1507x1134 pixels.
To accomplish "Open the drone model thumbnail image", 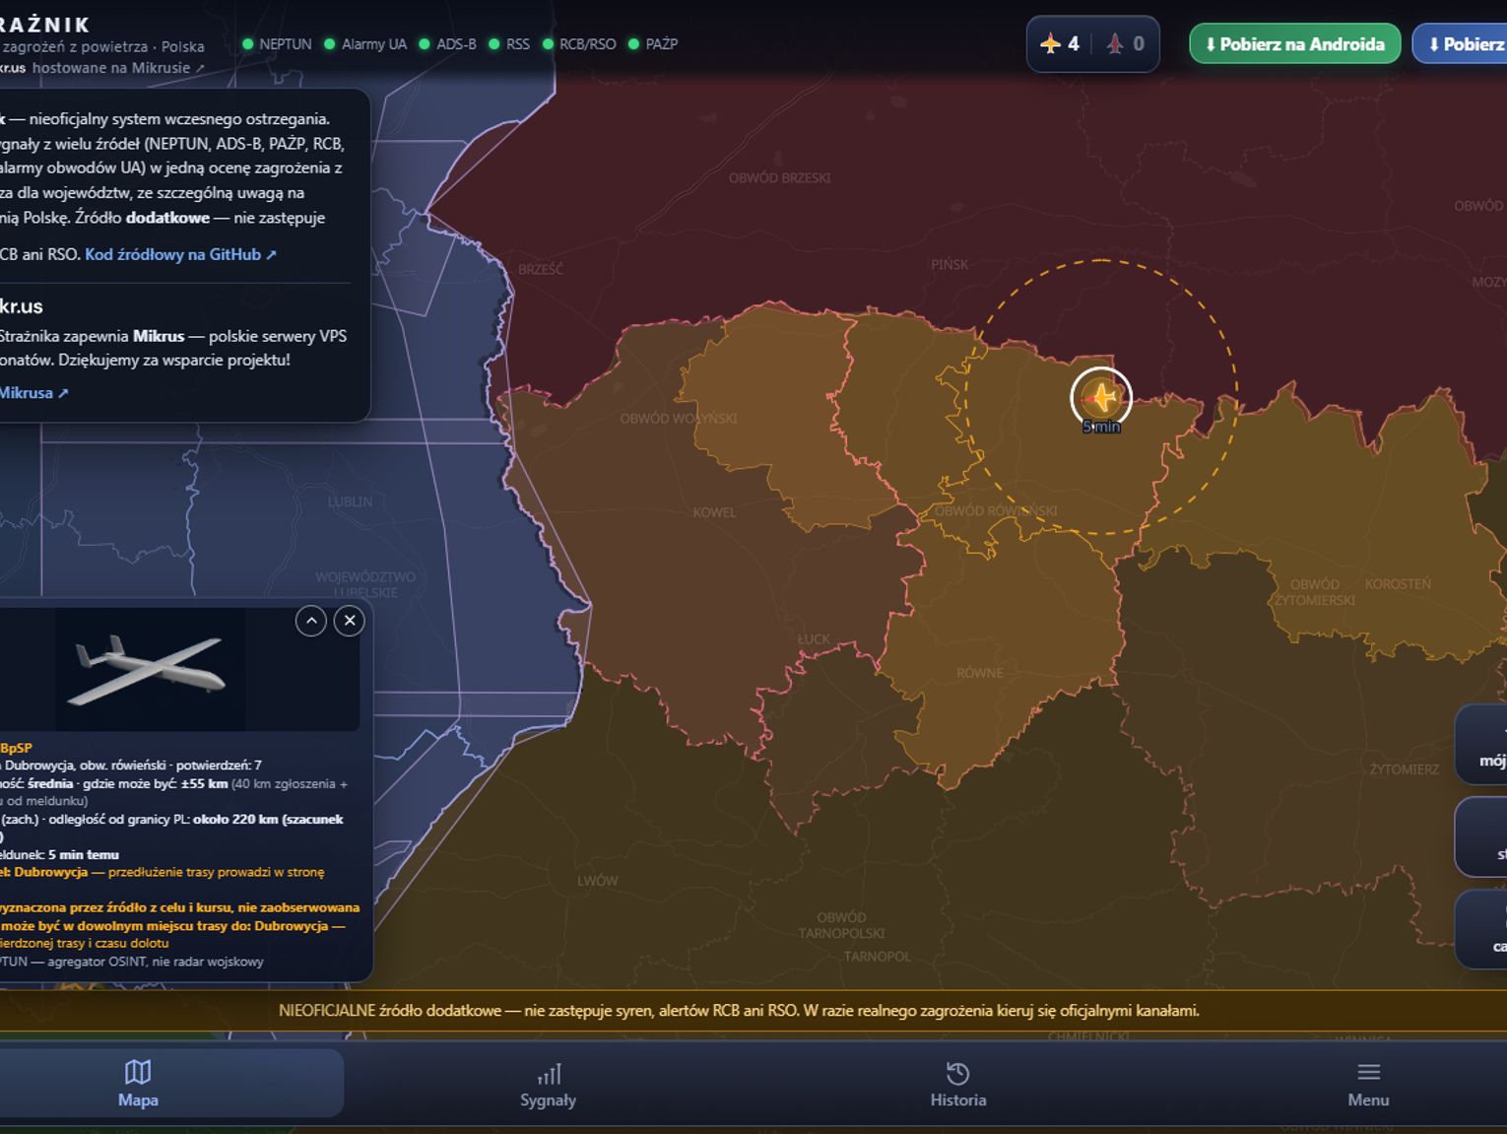I will click(x=150, y=669).
